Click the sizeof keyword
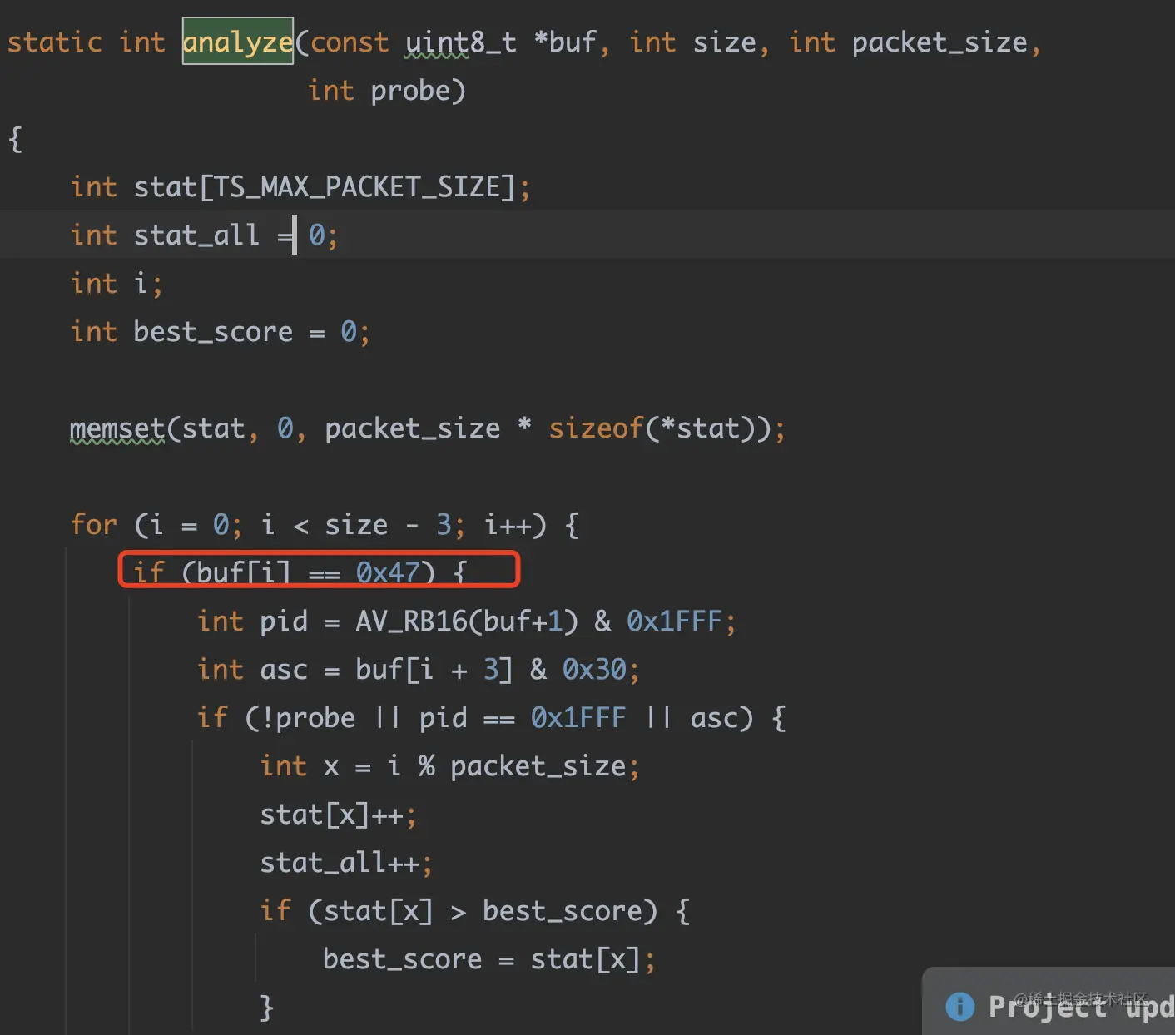This screenshot has width=1175, height=1035. point(596,428)
